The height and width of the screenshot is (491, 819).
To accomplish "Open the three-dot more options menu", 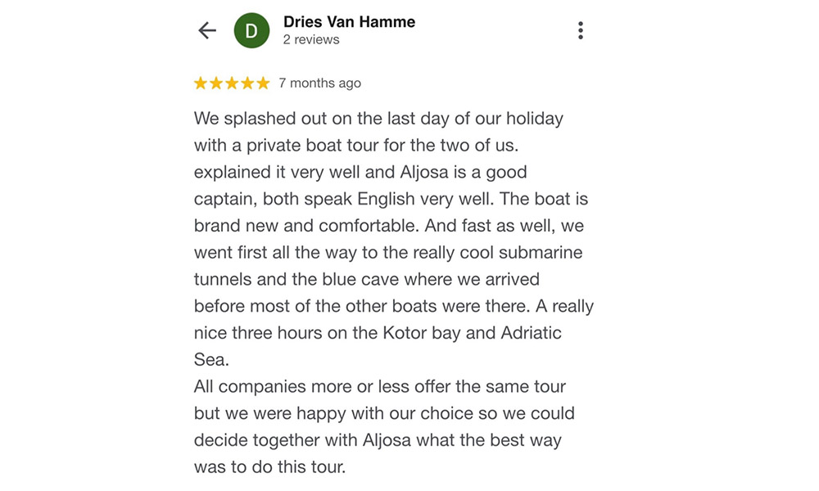I will point(580,31).
